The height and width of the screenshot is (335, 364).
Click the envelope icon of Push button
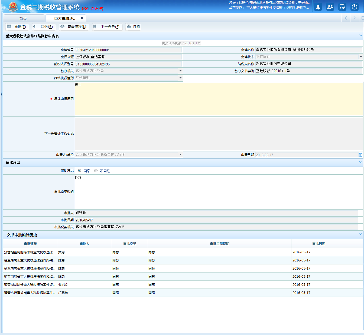click(9, 26)
